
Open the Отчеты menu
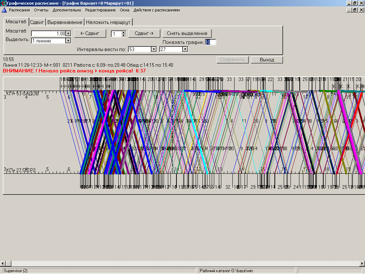(x=41, y=10)
